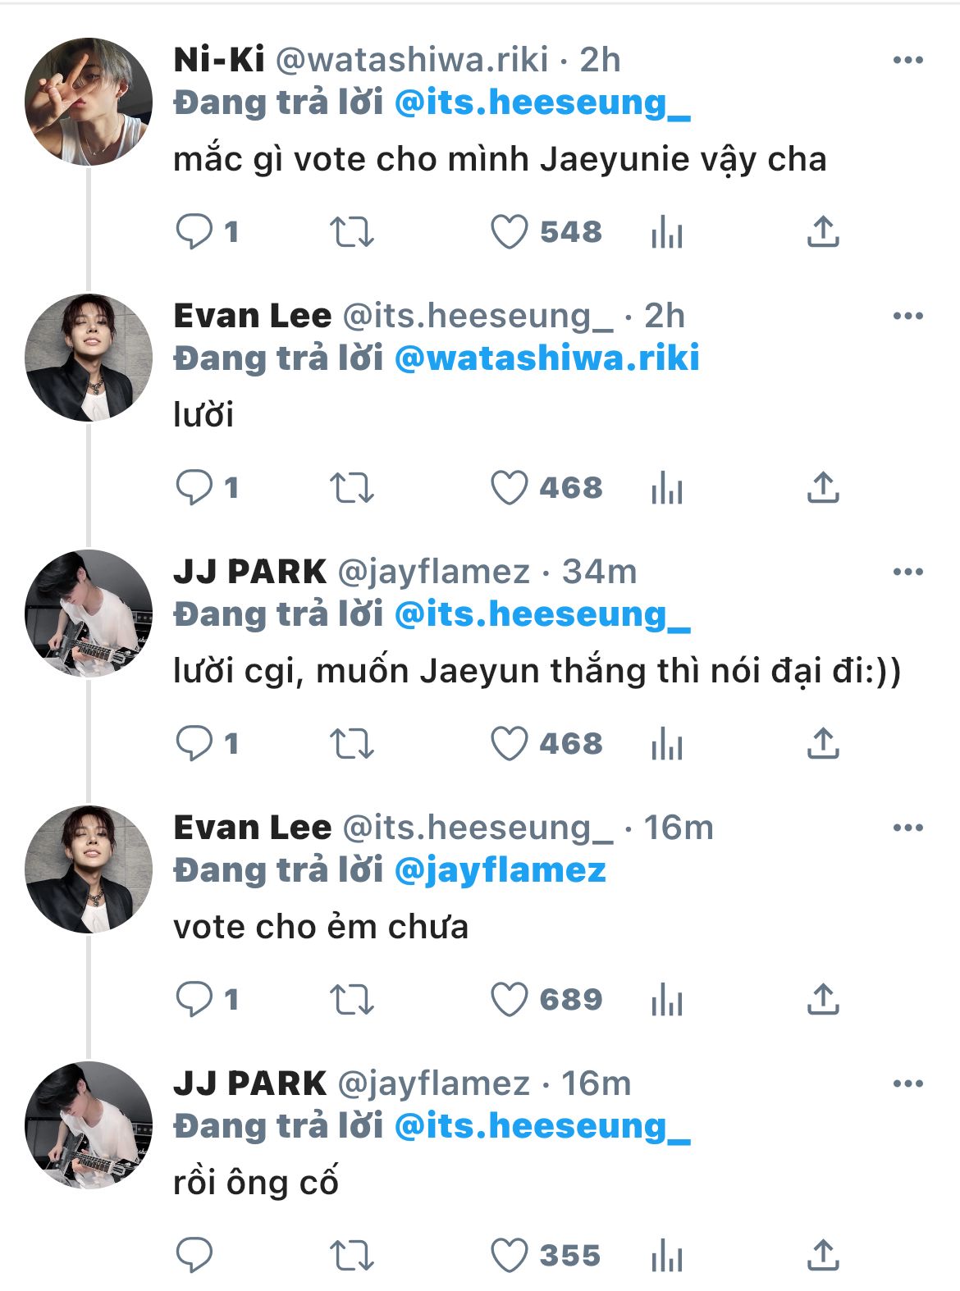
Task: Retweet Ni-Ki's reply about Jaeyunie
Action: [352, 232]
